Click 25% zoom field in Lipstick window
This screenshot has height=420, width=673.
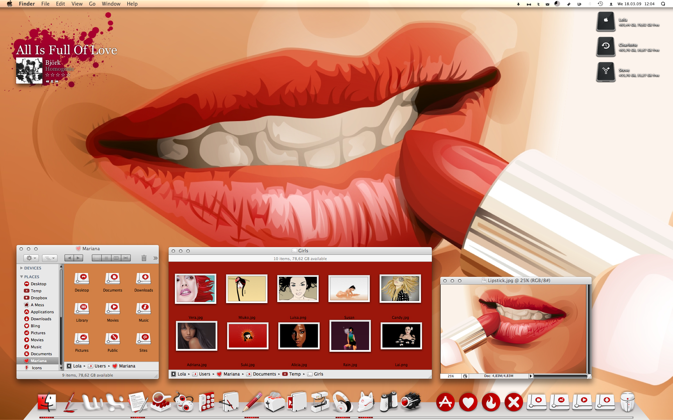tap(451, 376)
